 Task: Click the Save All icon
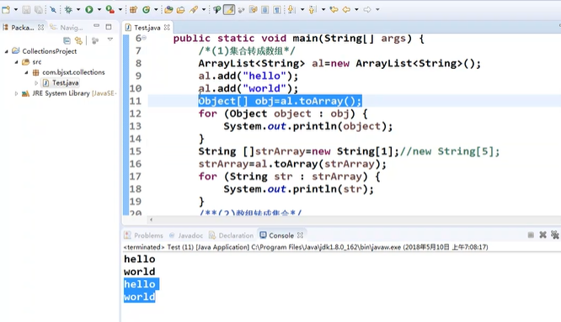coord(38,9)
